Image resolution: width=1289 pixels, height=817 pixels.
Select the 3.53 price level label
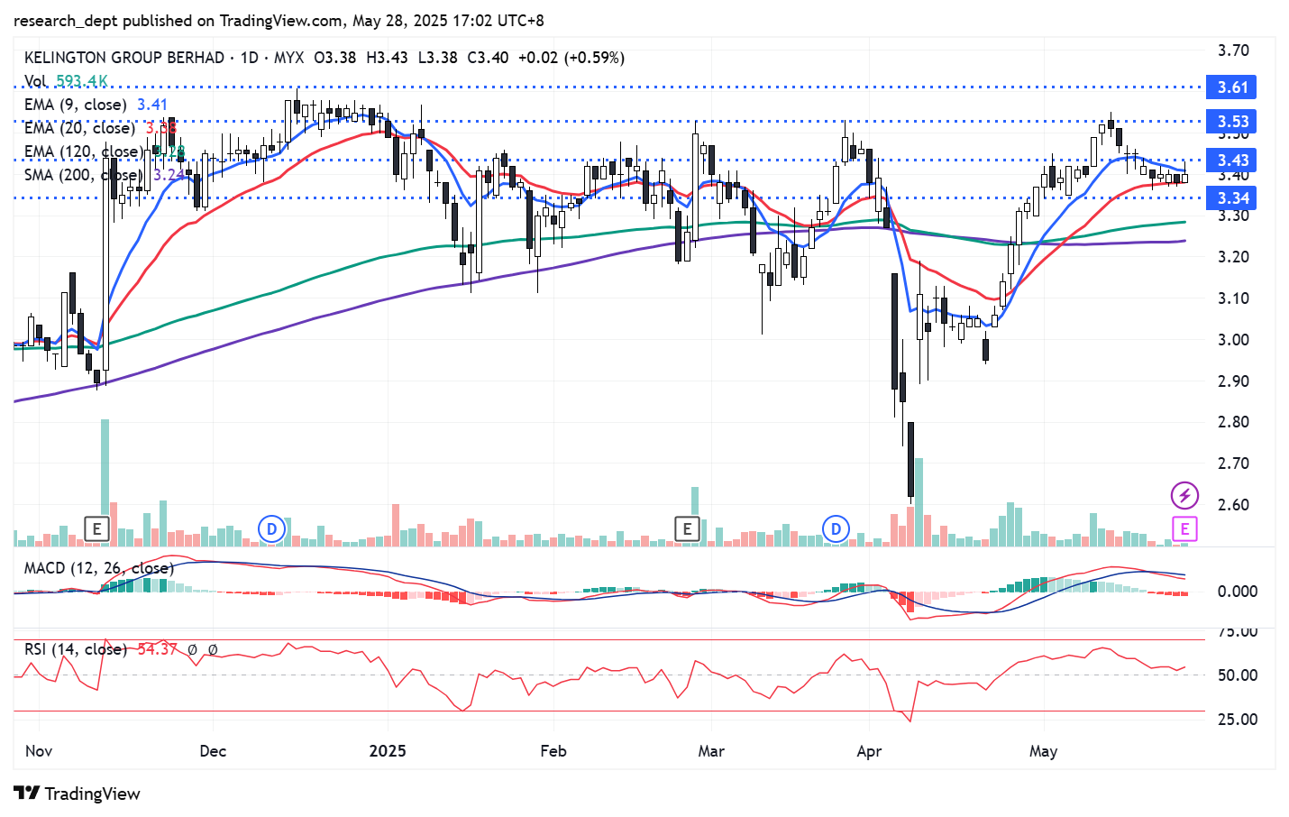(x=1231, y=122)
